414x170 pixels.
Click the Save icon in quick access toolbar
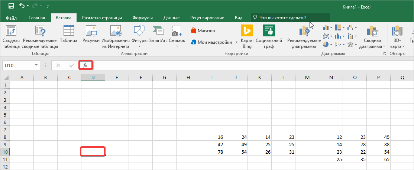(x=11, y=6)
